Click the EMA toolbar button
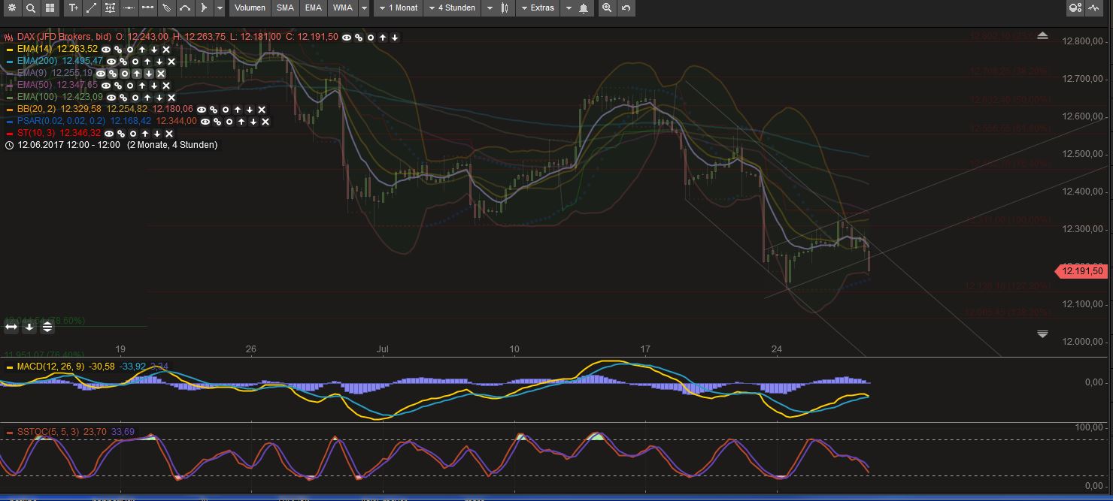The image size is (1113, 501). pos(313,8)
